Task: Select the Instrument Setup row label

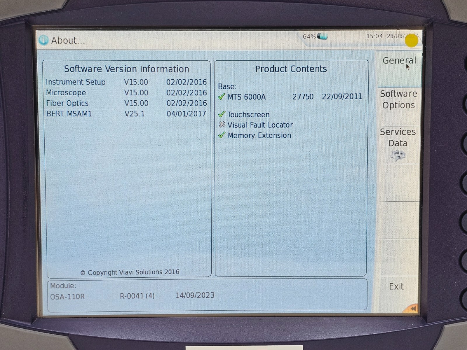Action: click(76, 82)
